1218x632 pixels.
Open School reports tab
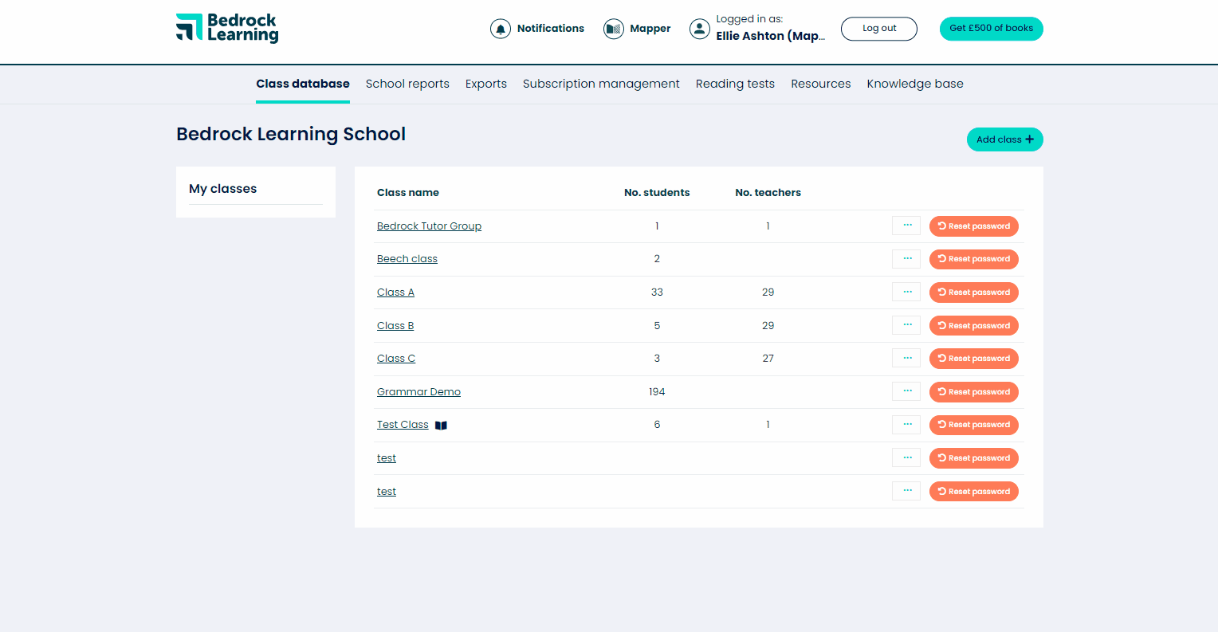(407, 84)
